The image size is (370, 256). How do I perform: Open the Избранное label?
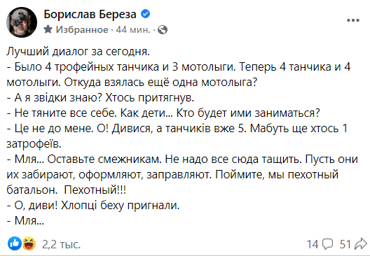[x=82, y=29]
